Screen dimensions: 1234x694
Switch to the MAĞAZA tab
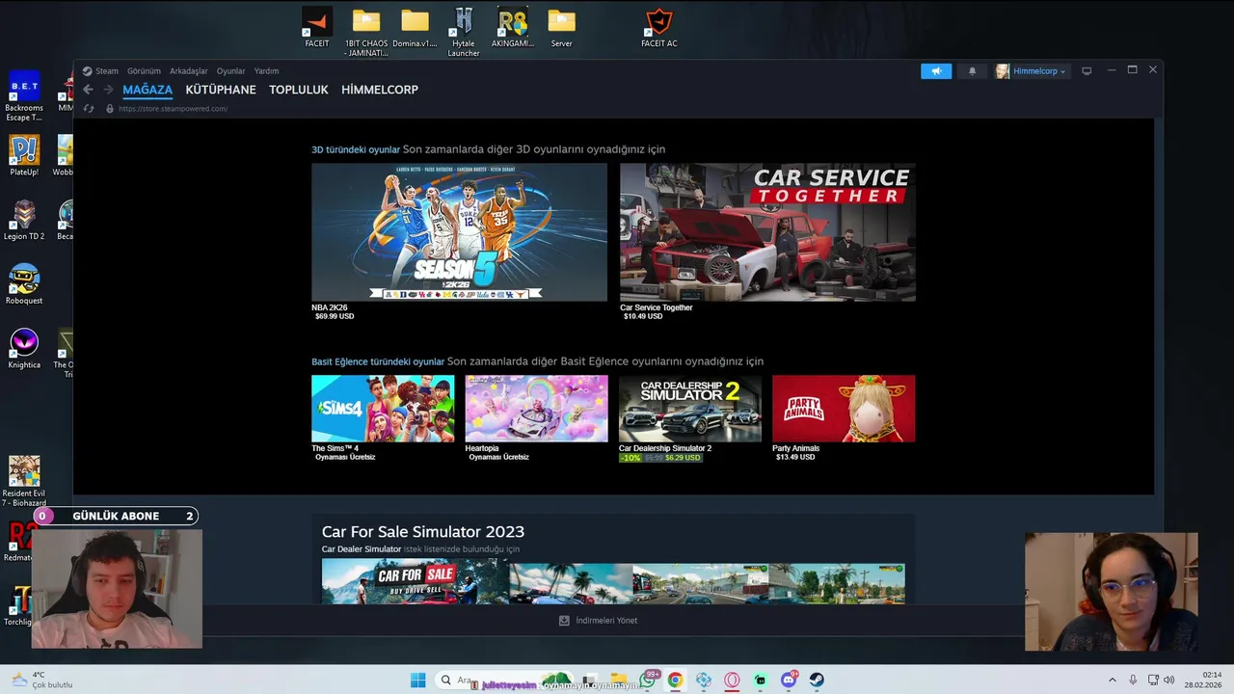(x=148, y=90)
